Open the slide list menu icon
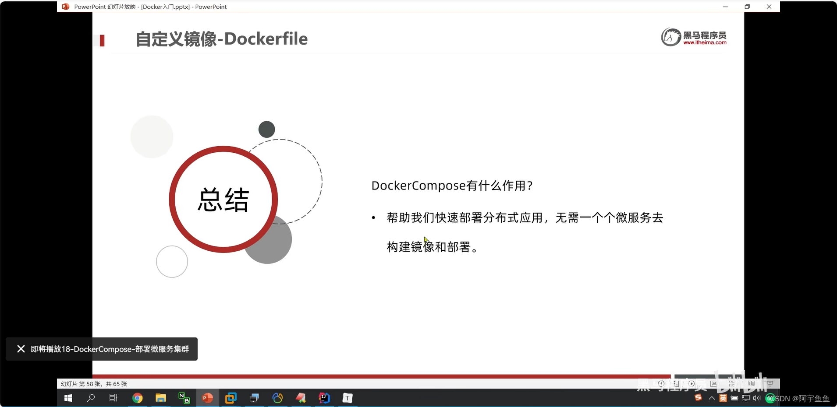Viewport: 837px width, 407px height. click(x=677, y=384)
